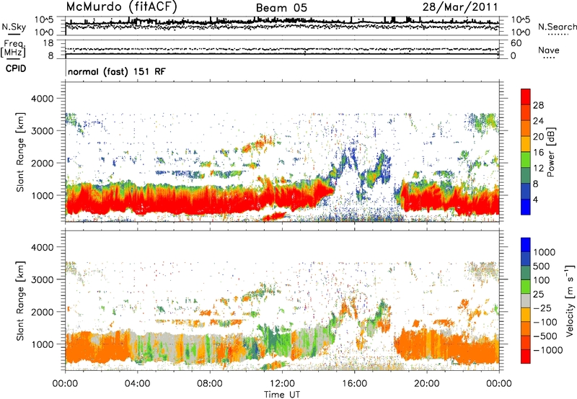Click the -1000 tick on velocity colorbar
The width and height of the screenshot is (577, 399).
547,350
